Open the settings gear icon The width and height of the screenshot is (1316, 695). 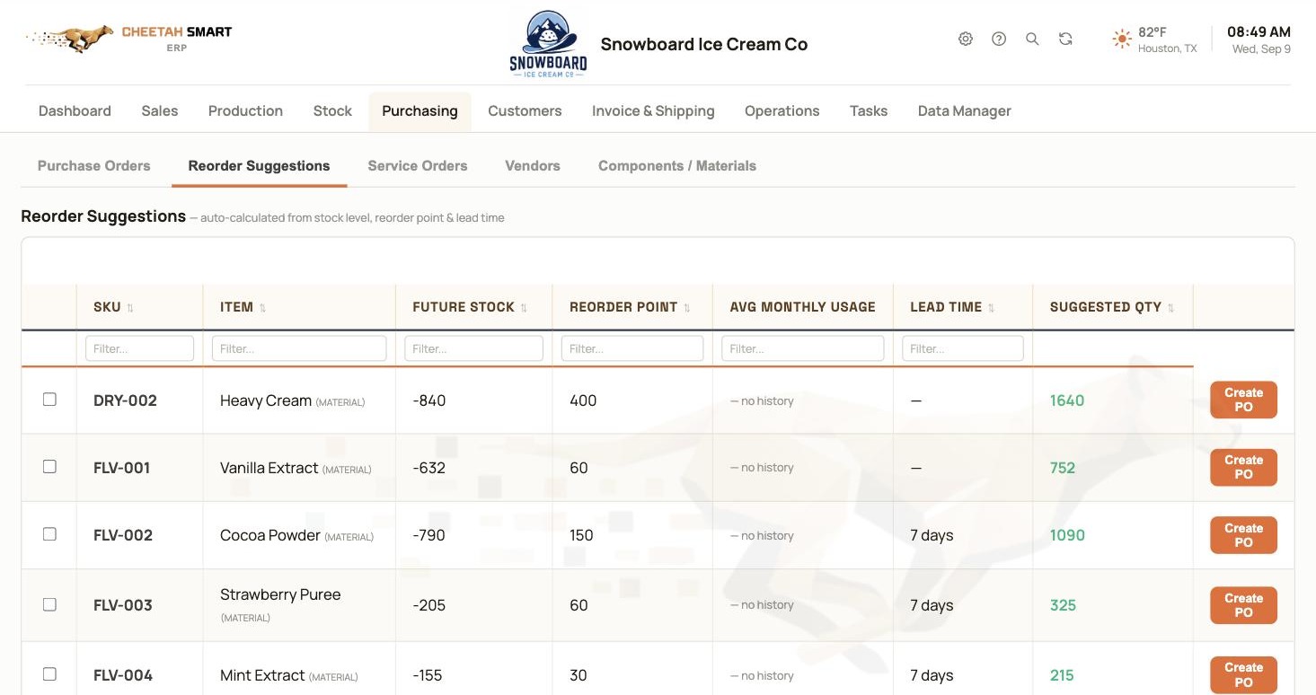(966, 39)
